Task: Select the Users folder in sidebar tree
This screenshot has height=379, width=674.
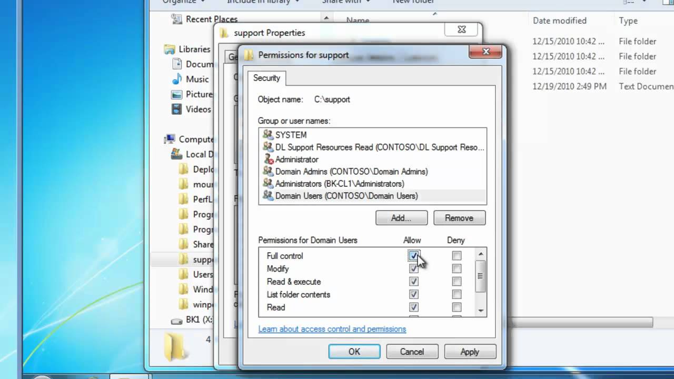Action: point(196,274)
